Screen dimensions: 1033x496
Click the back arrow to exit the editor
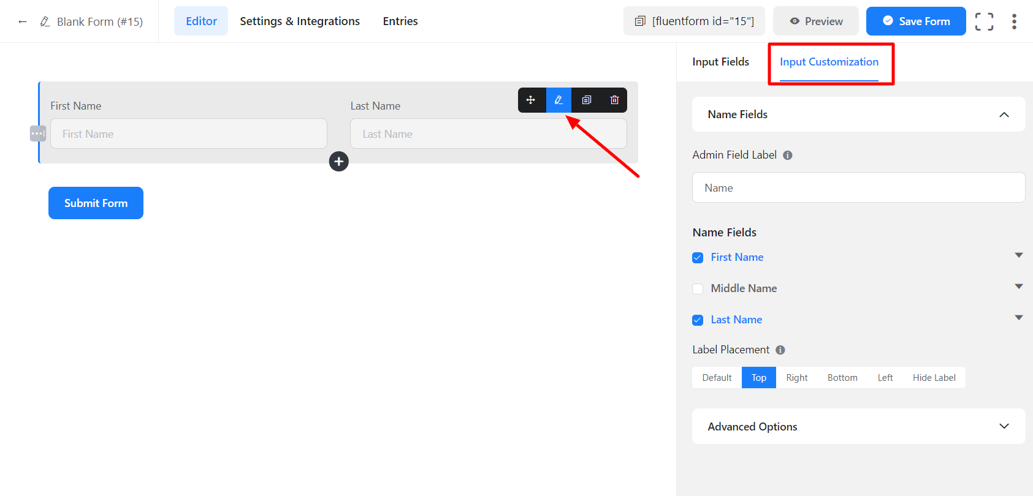pos(23,21)
